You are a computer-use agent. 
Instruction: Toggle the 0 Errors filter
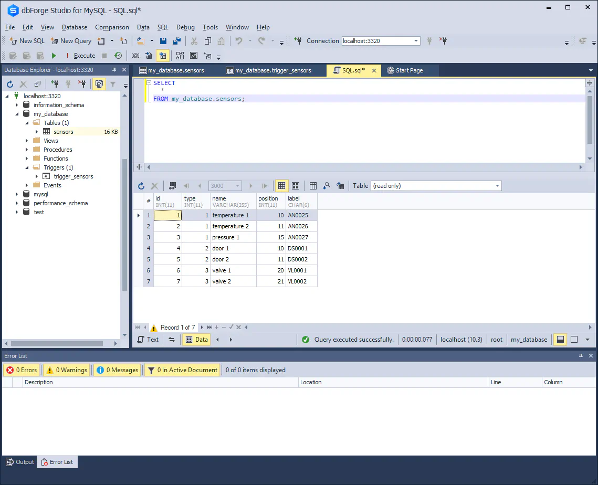tap(22, 370)
